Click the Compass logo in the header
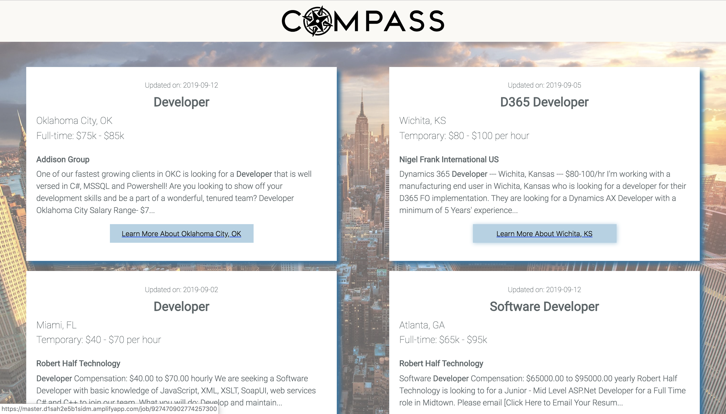The width and height of the screenshot is (726, 414). 363,21
